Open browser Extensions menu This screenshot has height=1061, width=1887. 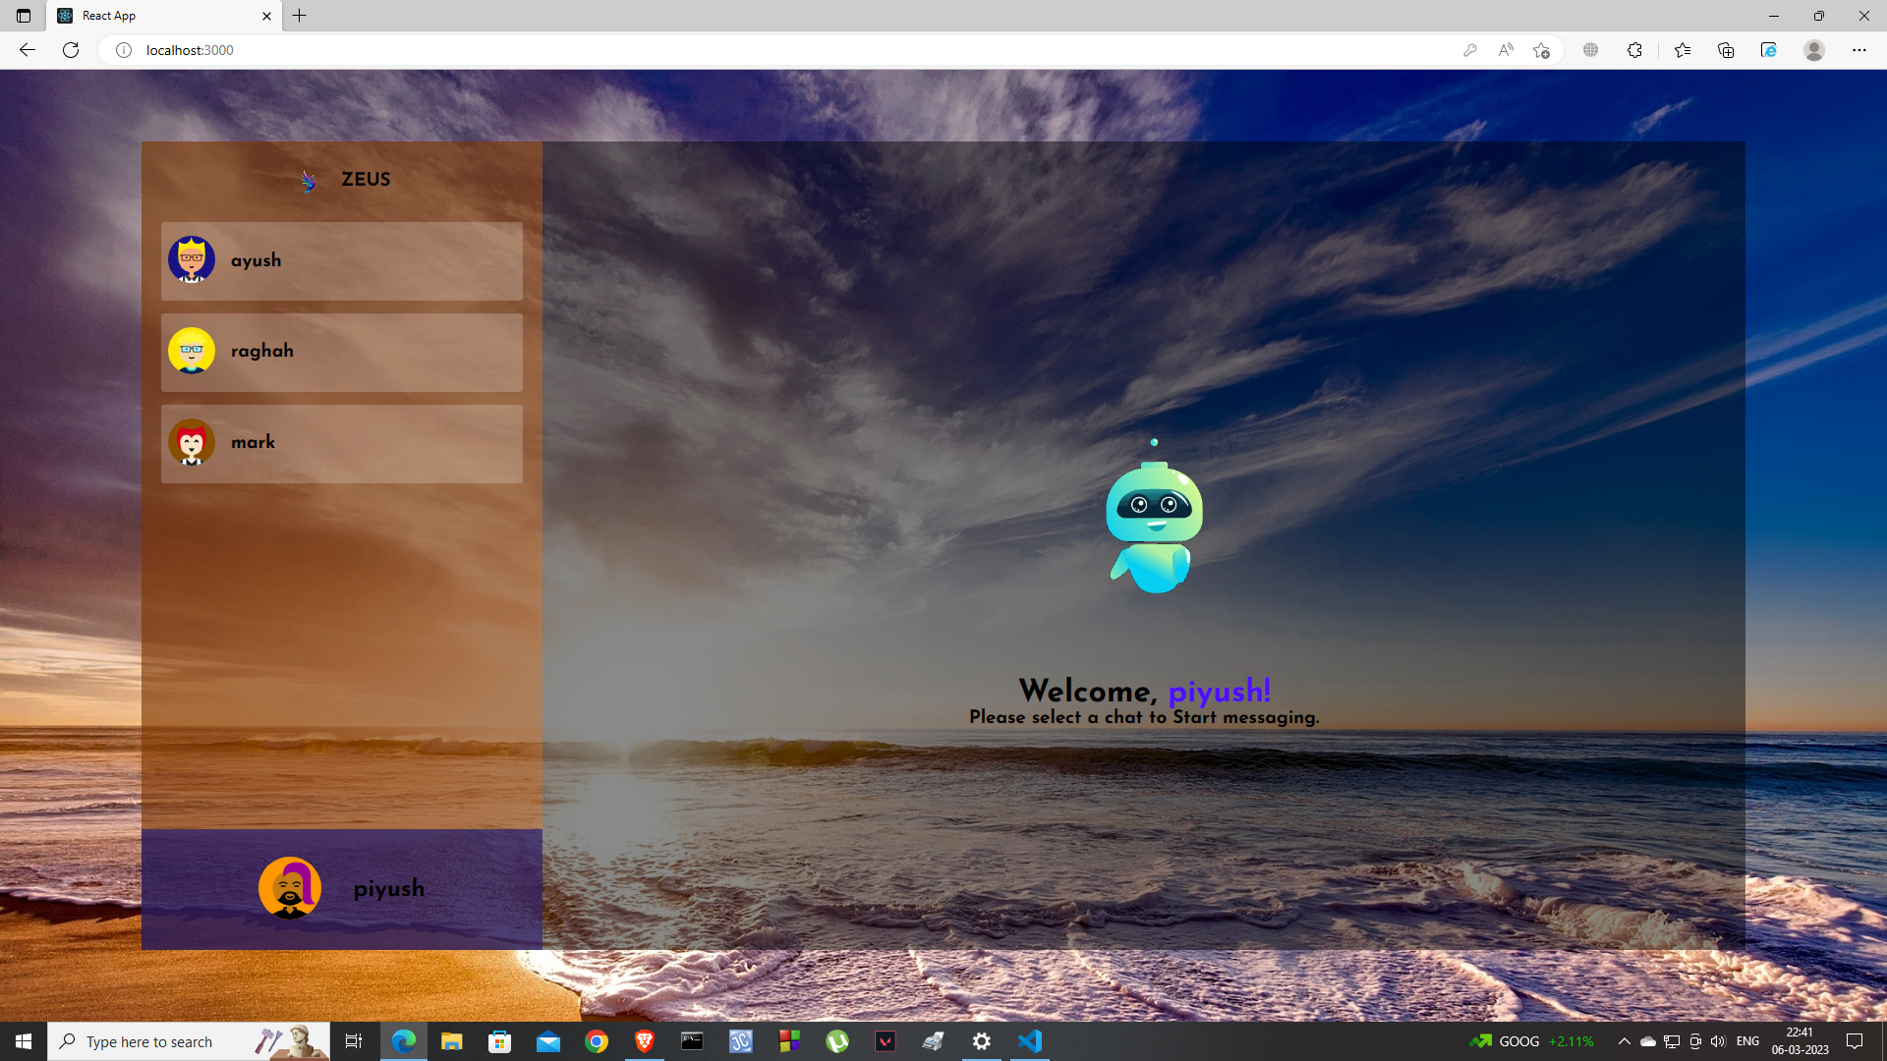pyautogui.click(x=1634, y=50)
